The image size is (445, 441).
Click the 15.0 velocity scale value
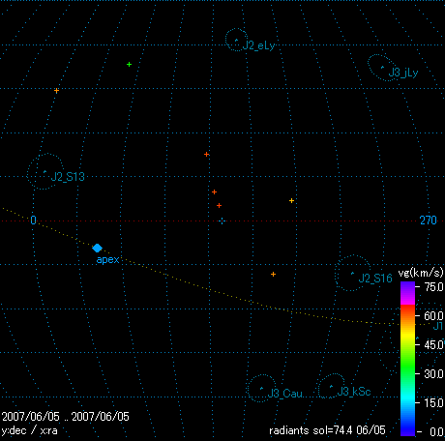tap(433, 403)
